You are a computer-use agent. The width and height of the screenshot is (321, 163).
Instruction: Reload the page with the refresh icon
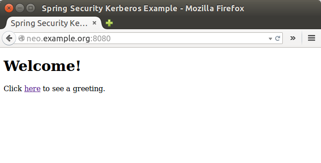(277, 38)
